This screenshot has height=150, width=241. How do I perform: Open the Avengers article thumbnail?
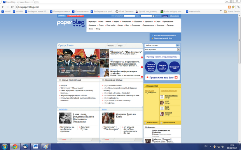(105, 53)
